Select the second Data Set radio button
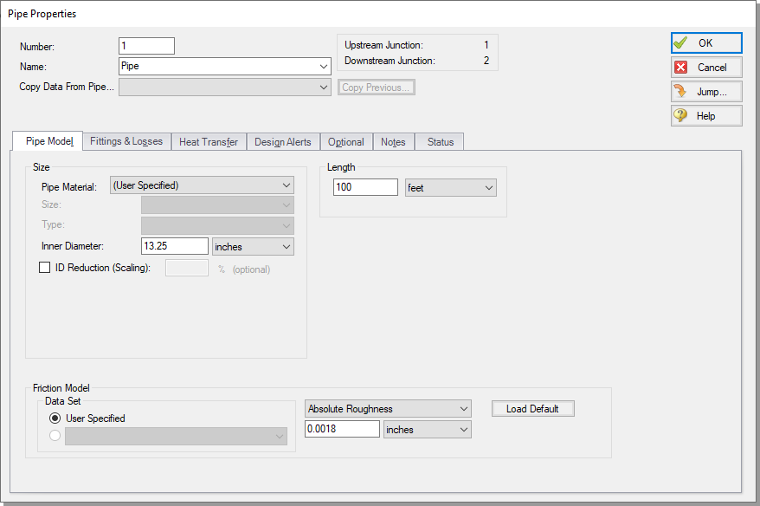The width and height of the screenshot is (760, 506). click(55, 435)
